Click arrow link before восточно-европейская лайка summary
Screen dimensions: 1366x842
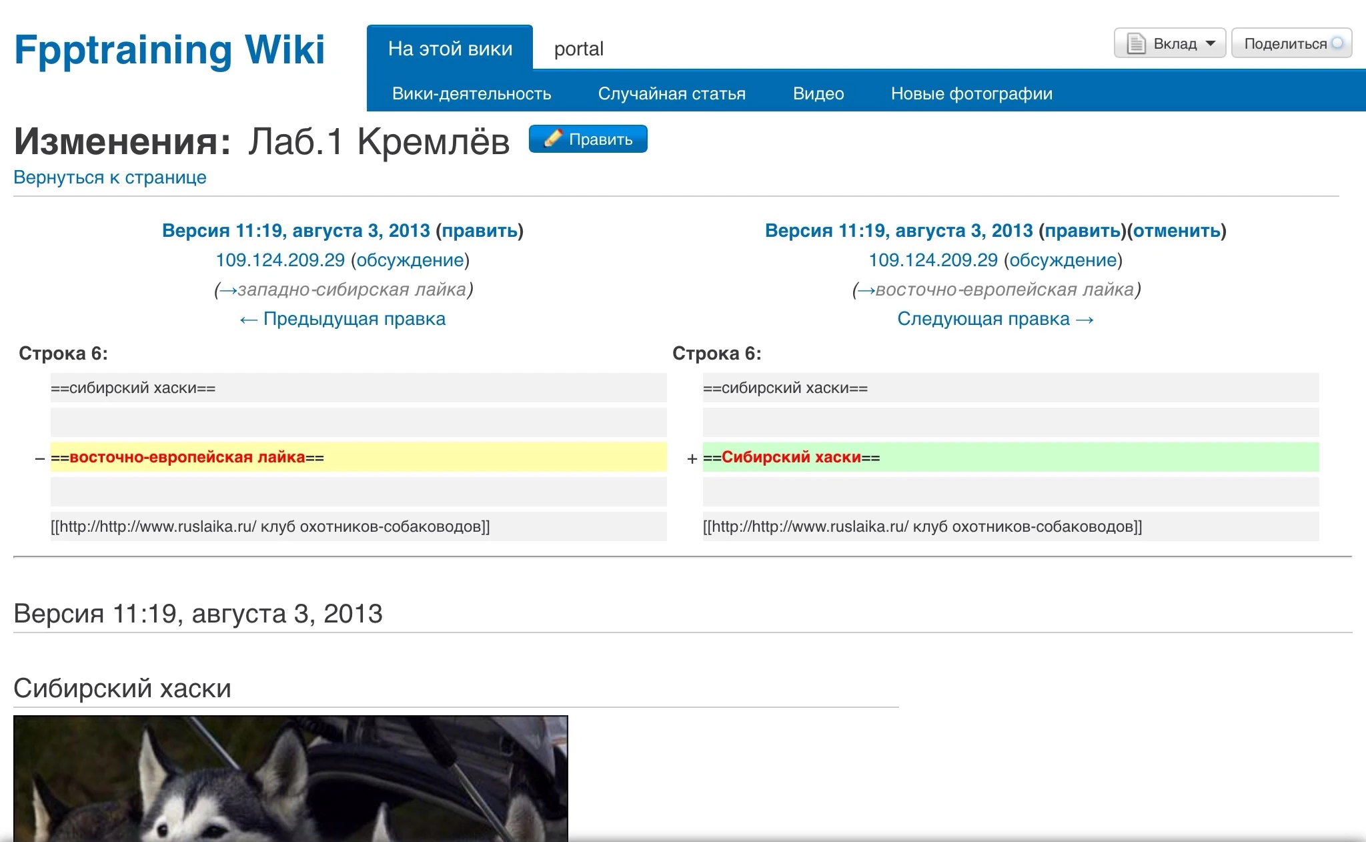coord(866,290)
